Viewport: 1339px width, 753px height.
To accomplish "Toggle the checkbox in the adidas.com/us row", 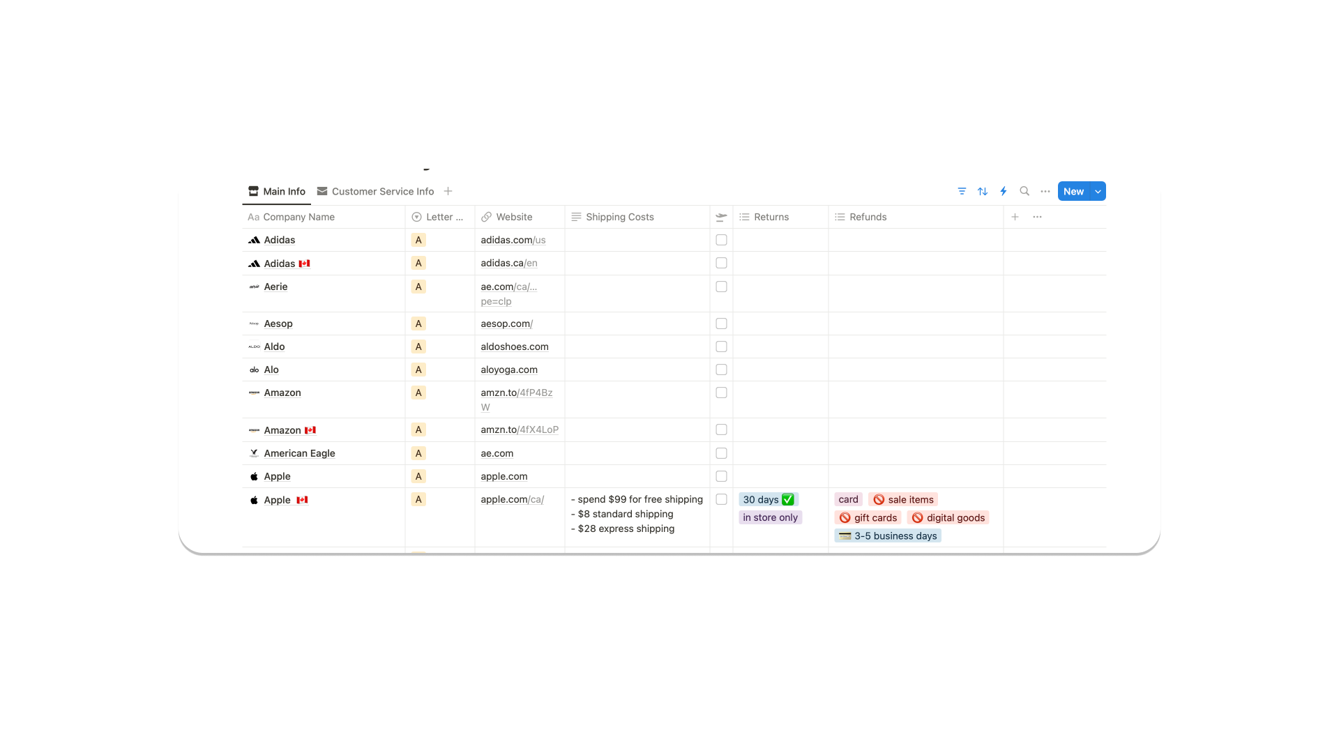I will [x=721, y=240].
